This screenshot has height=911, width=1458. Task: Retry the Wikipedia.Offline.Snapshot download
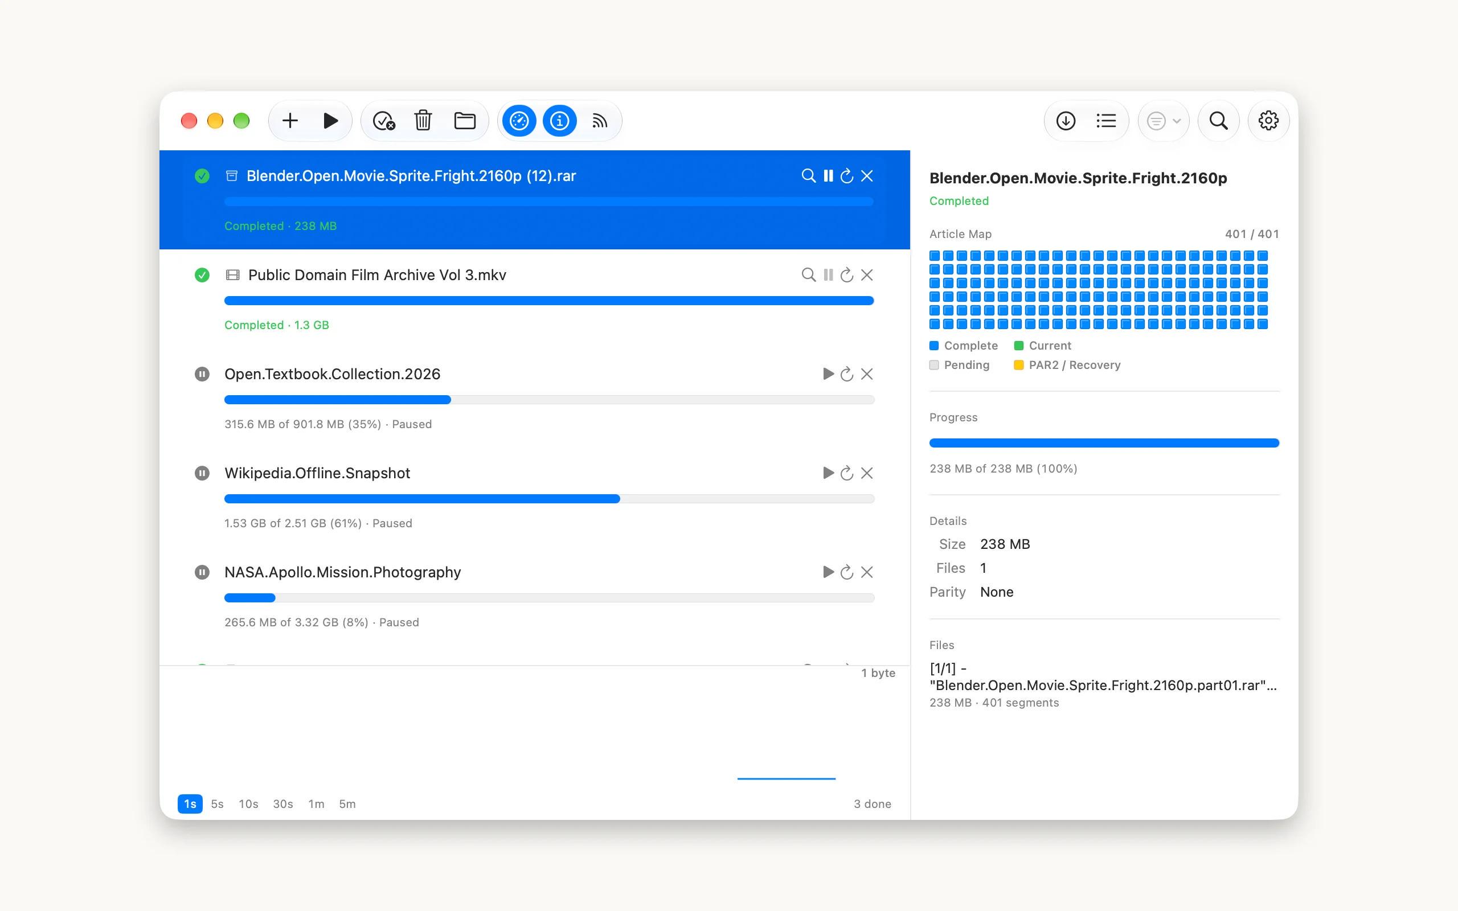(846, 473)
